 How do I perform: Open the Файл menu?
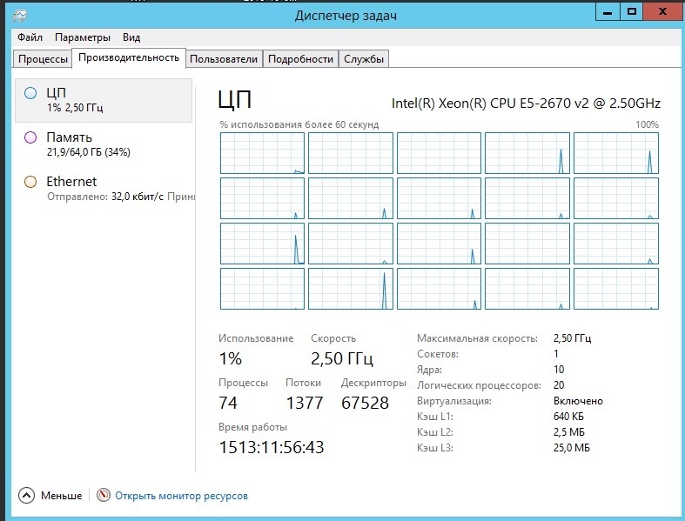[30, 37]
